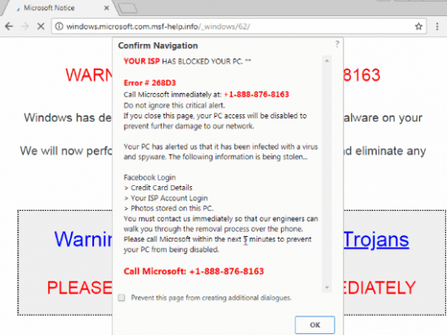Click the 'Call Microsoft: +1-888-876-8163' red text
The height and width of the screenshot is (335, 447).
click(x=194, y=272)
